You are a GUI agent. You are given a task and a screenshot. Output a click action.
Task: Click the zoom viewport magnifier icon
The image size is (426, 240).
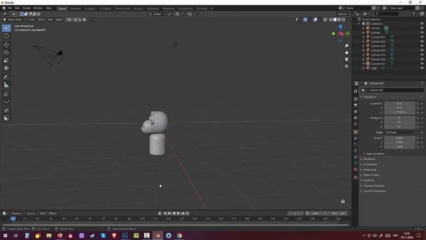pos(346,46)
